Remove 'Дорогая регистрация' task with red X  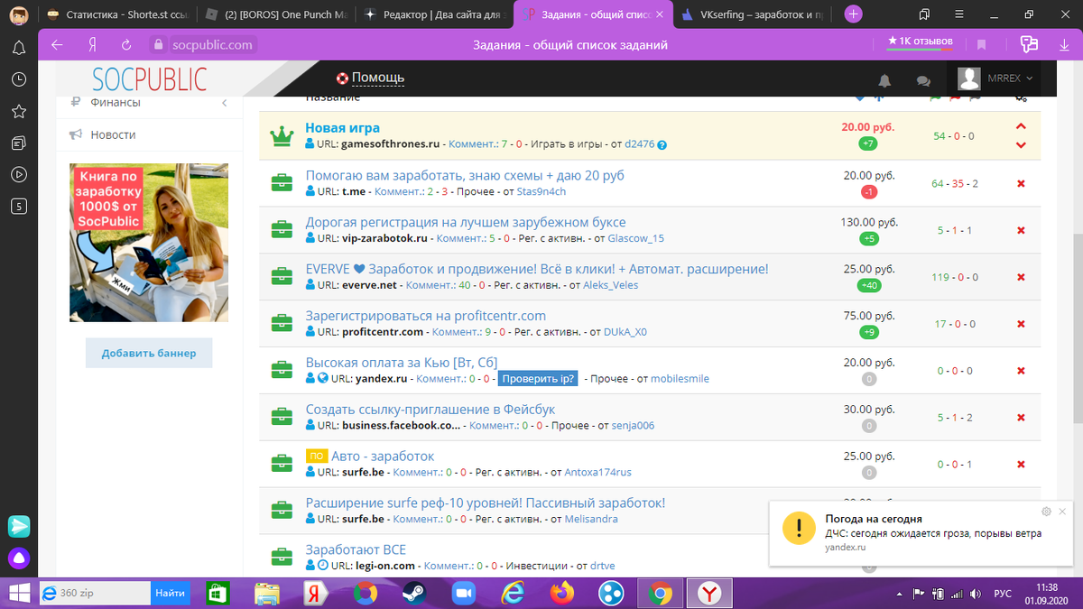[x=1021, y=230]
